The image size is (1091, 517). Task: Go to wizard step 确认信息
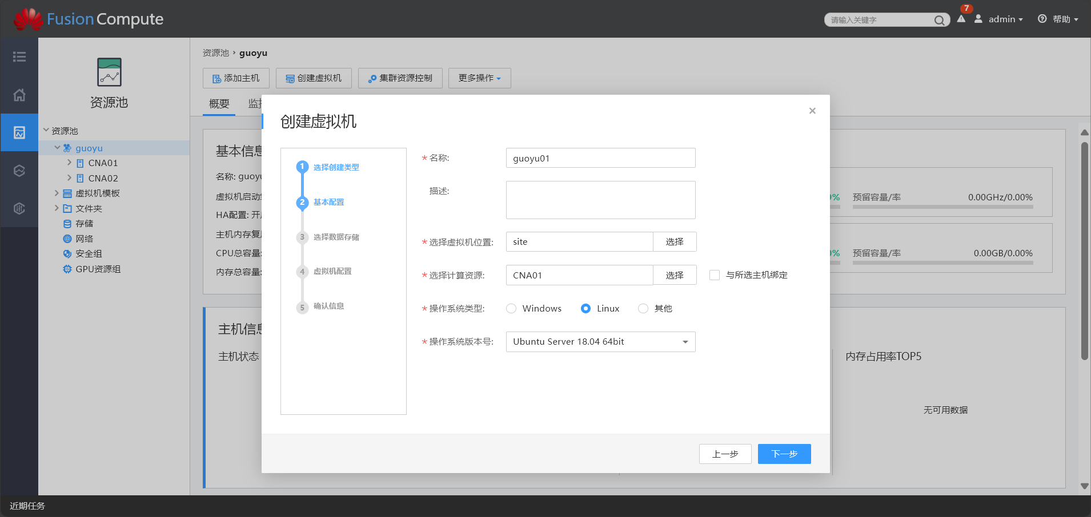[328, 306]
